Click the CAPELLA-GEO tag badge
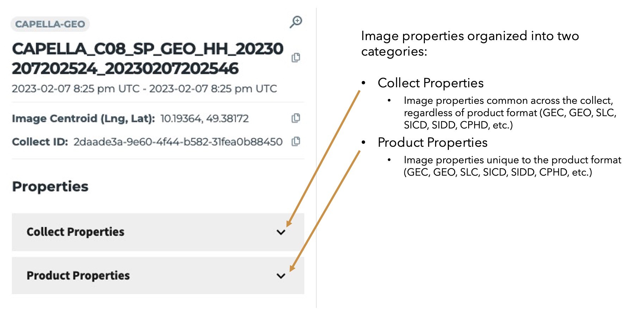The image size is (632, 309). pos(50,24)
